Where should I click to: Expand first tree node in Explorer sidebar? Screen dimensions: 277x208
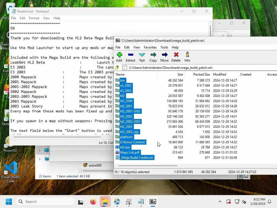tap(39, 150)
